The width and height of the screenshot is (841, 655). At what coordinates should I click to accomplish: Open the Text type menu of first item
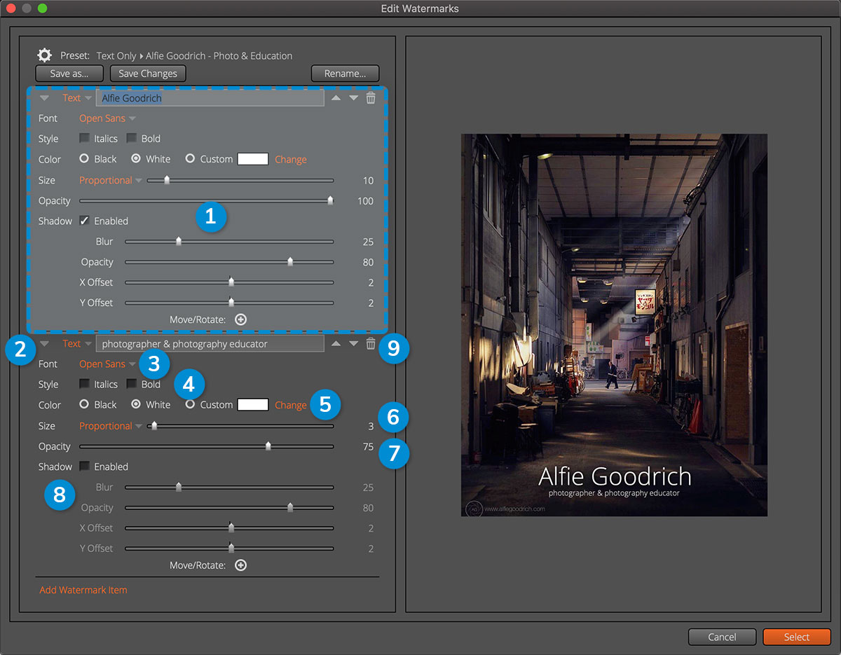76,98
